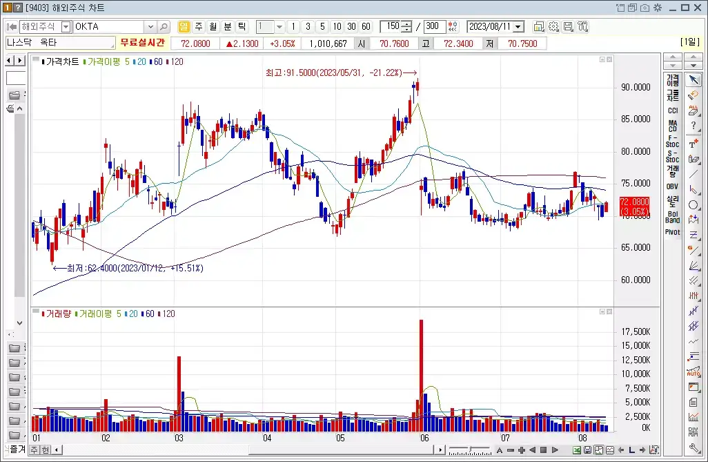Open the question mark help tool
This screenshot has width=708, height=462.
click(694, 126)
